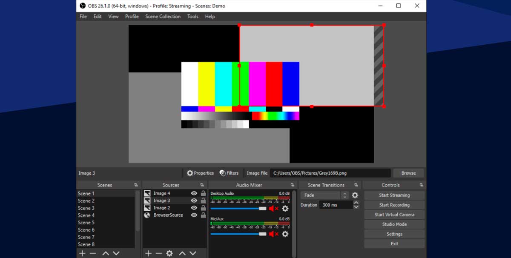This screenshot has width=511, height=258.
Task: Click Start Streaming button
Action: pyautogui.click(x=394, y=195)
